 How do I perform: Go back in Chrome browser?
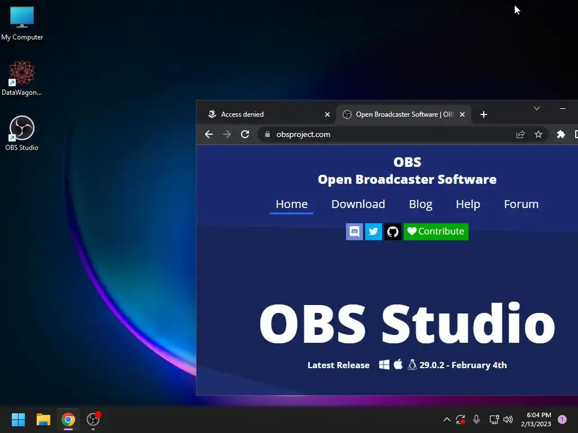point(209,134)
